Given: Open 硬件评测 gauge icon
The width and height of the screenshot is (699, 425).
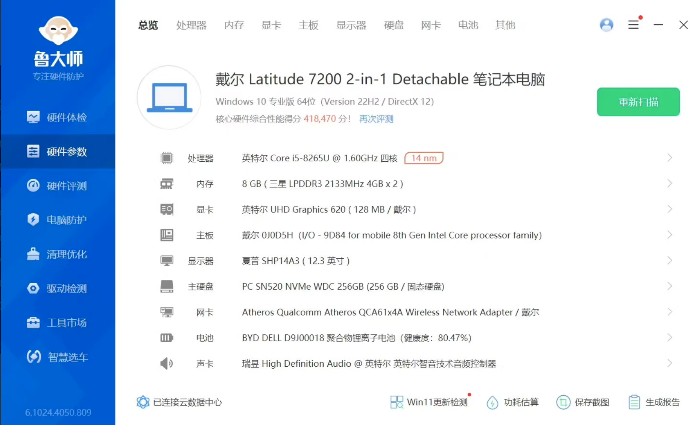Looking at the screenshot, I should pos(33,185).
